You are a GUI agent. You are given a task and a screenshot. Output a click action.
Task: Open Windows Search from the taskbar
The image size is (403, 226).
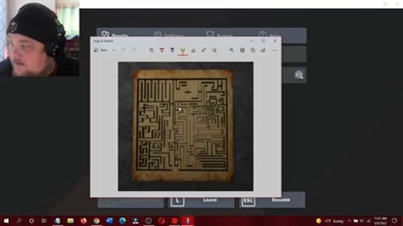coord(19,220)
